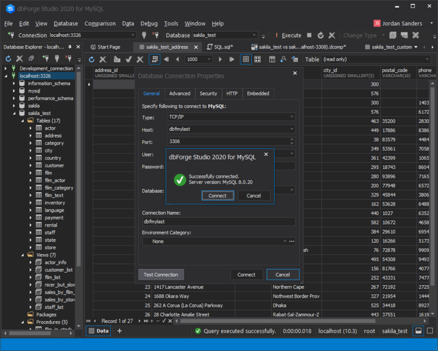The width and height of the screenshot is (438, 351).
Task: Click the green success checkmark icon
Action: pyautogui.click(x=179, y=179)
